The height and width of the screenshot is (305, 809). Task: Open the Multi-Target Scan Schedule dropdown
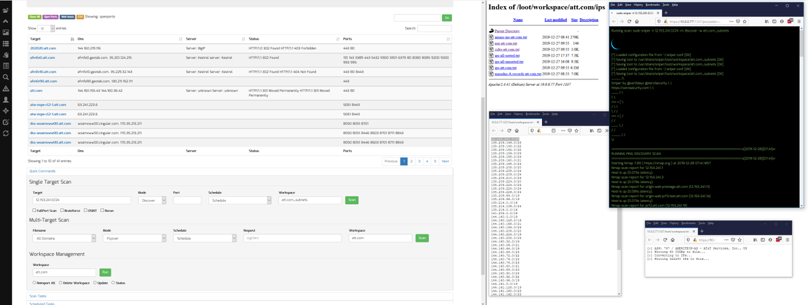(x=204, y=238)
